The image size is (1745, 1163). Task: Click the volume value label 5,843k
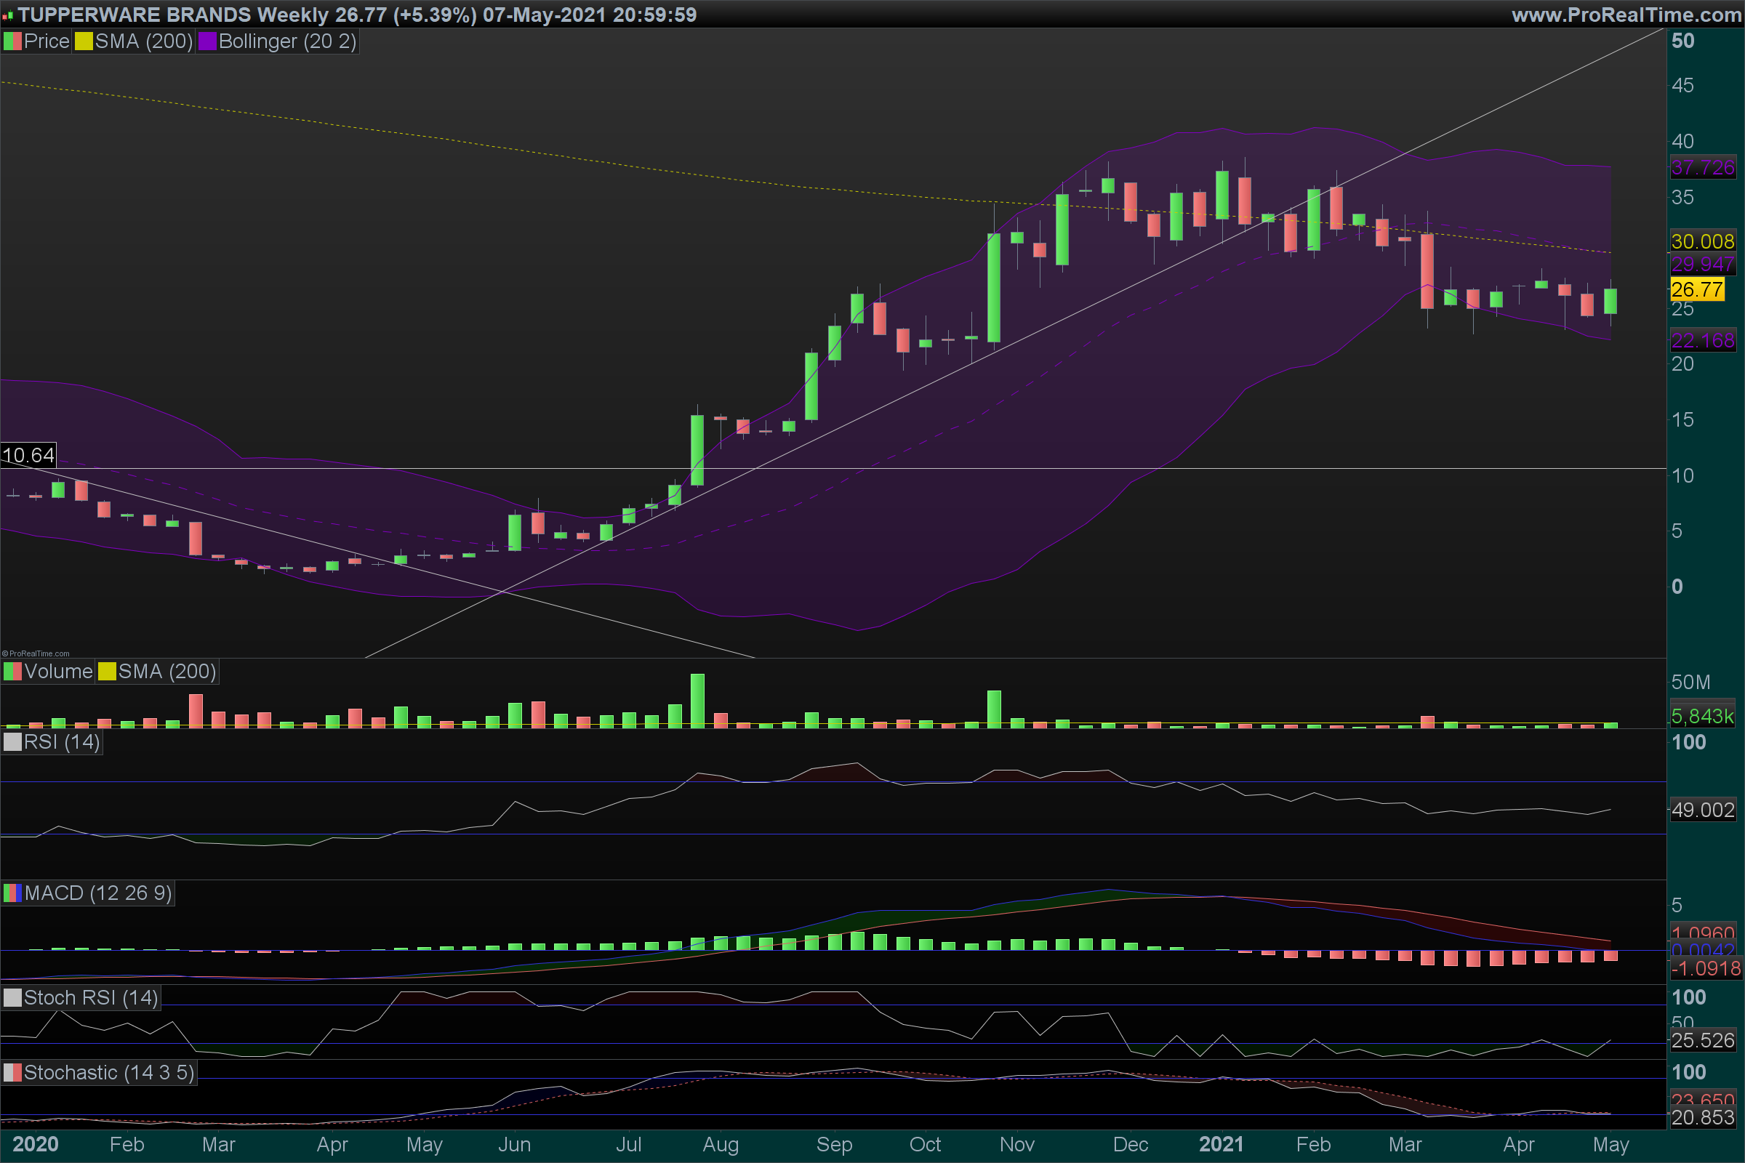(x=1703, y=716)
